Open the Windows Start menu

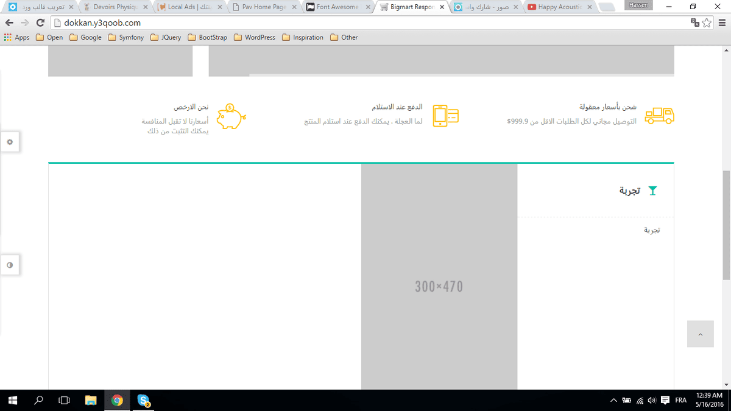(13, 400)
